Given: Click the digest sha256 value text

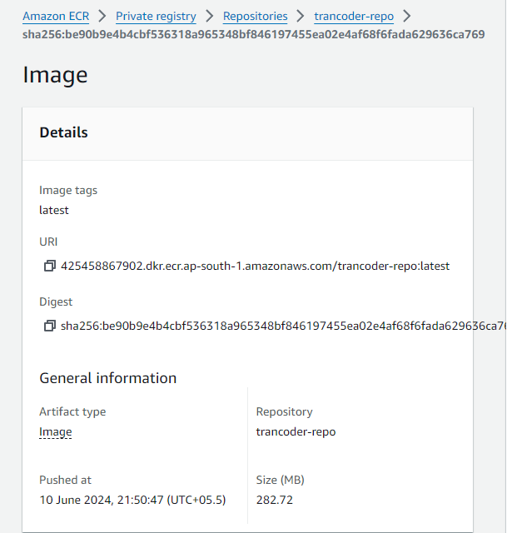Looking at the screenshot, I should 283,326.
